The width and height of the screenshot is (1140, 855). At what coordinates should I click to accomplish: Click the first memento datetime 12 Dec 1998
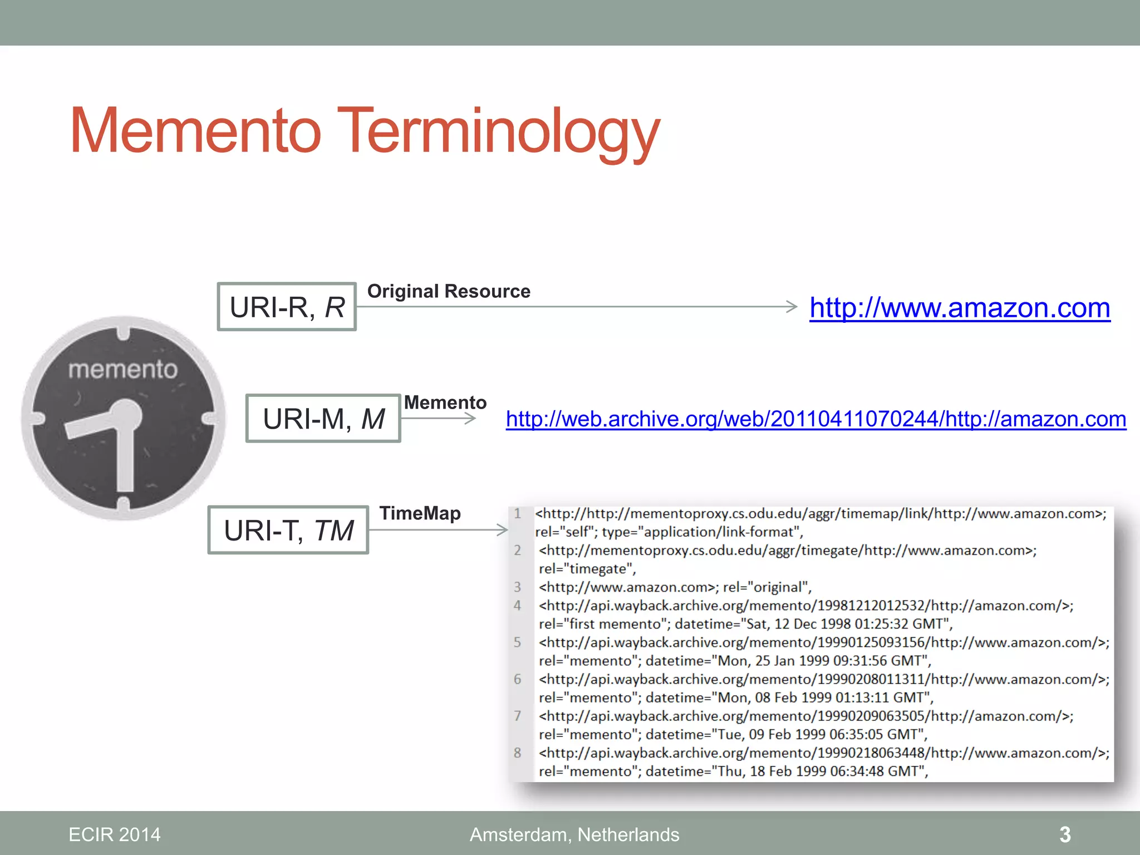[x=746, y=623]
